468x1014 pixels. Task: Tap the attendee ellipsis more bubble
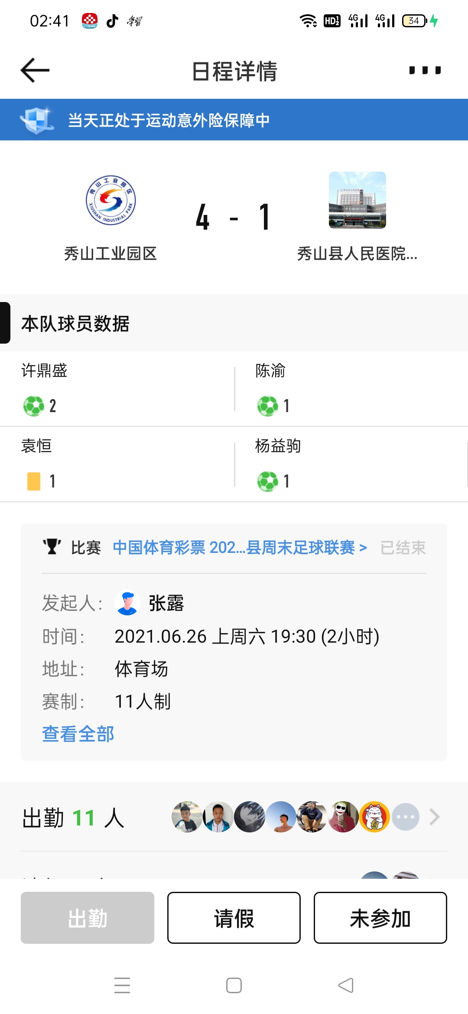pyautogui.click(x=406, y=817)
